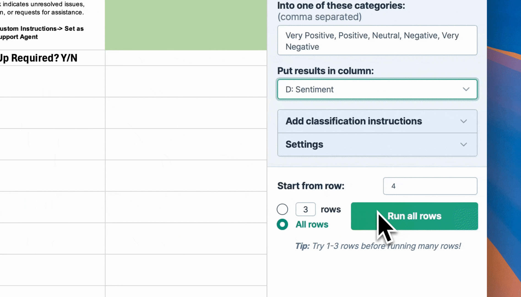Click the categories text box
The height and width of the screenshot is (297, 521).
coord(377,40)
